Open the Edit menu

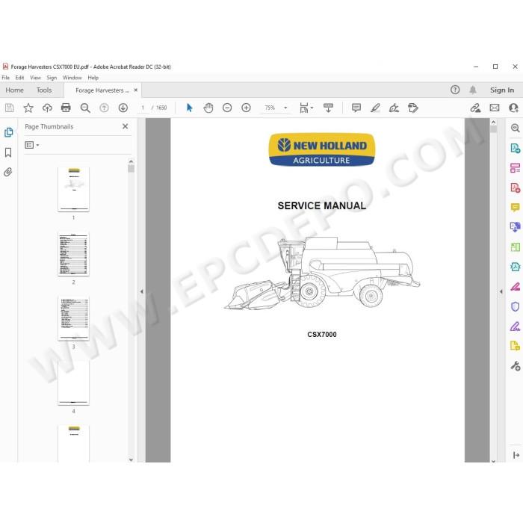coord(19,78)
